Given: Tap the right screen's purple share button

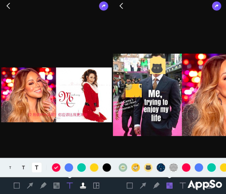Looking at the screenshot, I should click(217, 6).
